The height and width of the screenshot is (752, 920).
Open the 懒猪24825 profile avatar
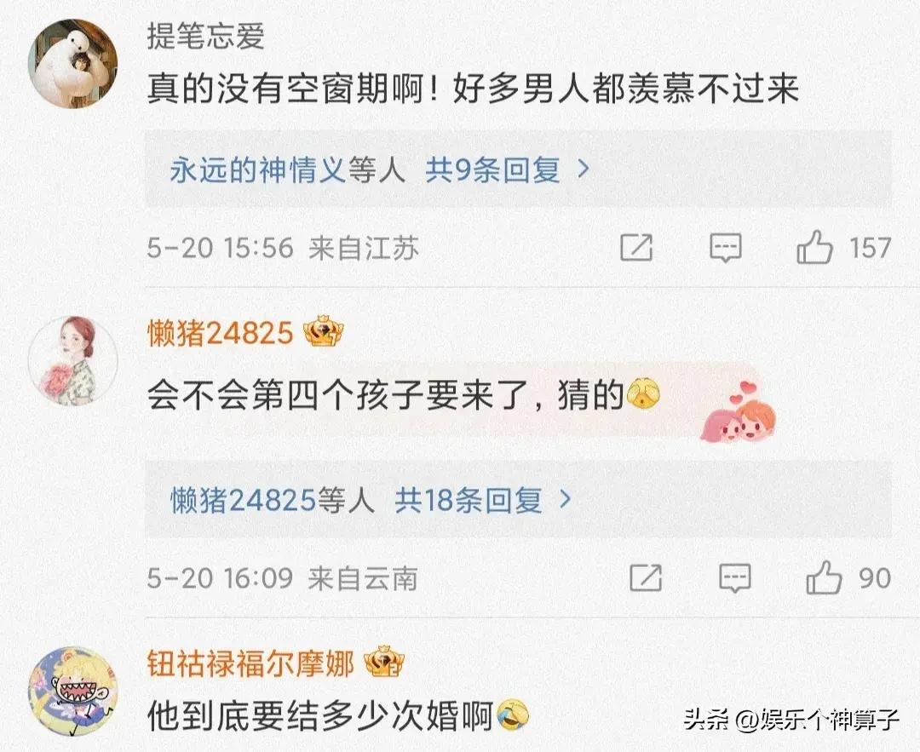coord(72,360)
